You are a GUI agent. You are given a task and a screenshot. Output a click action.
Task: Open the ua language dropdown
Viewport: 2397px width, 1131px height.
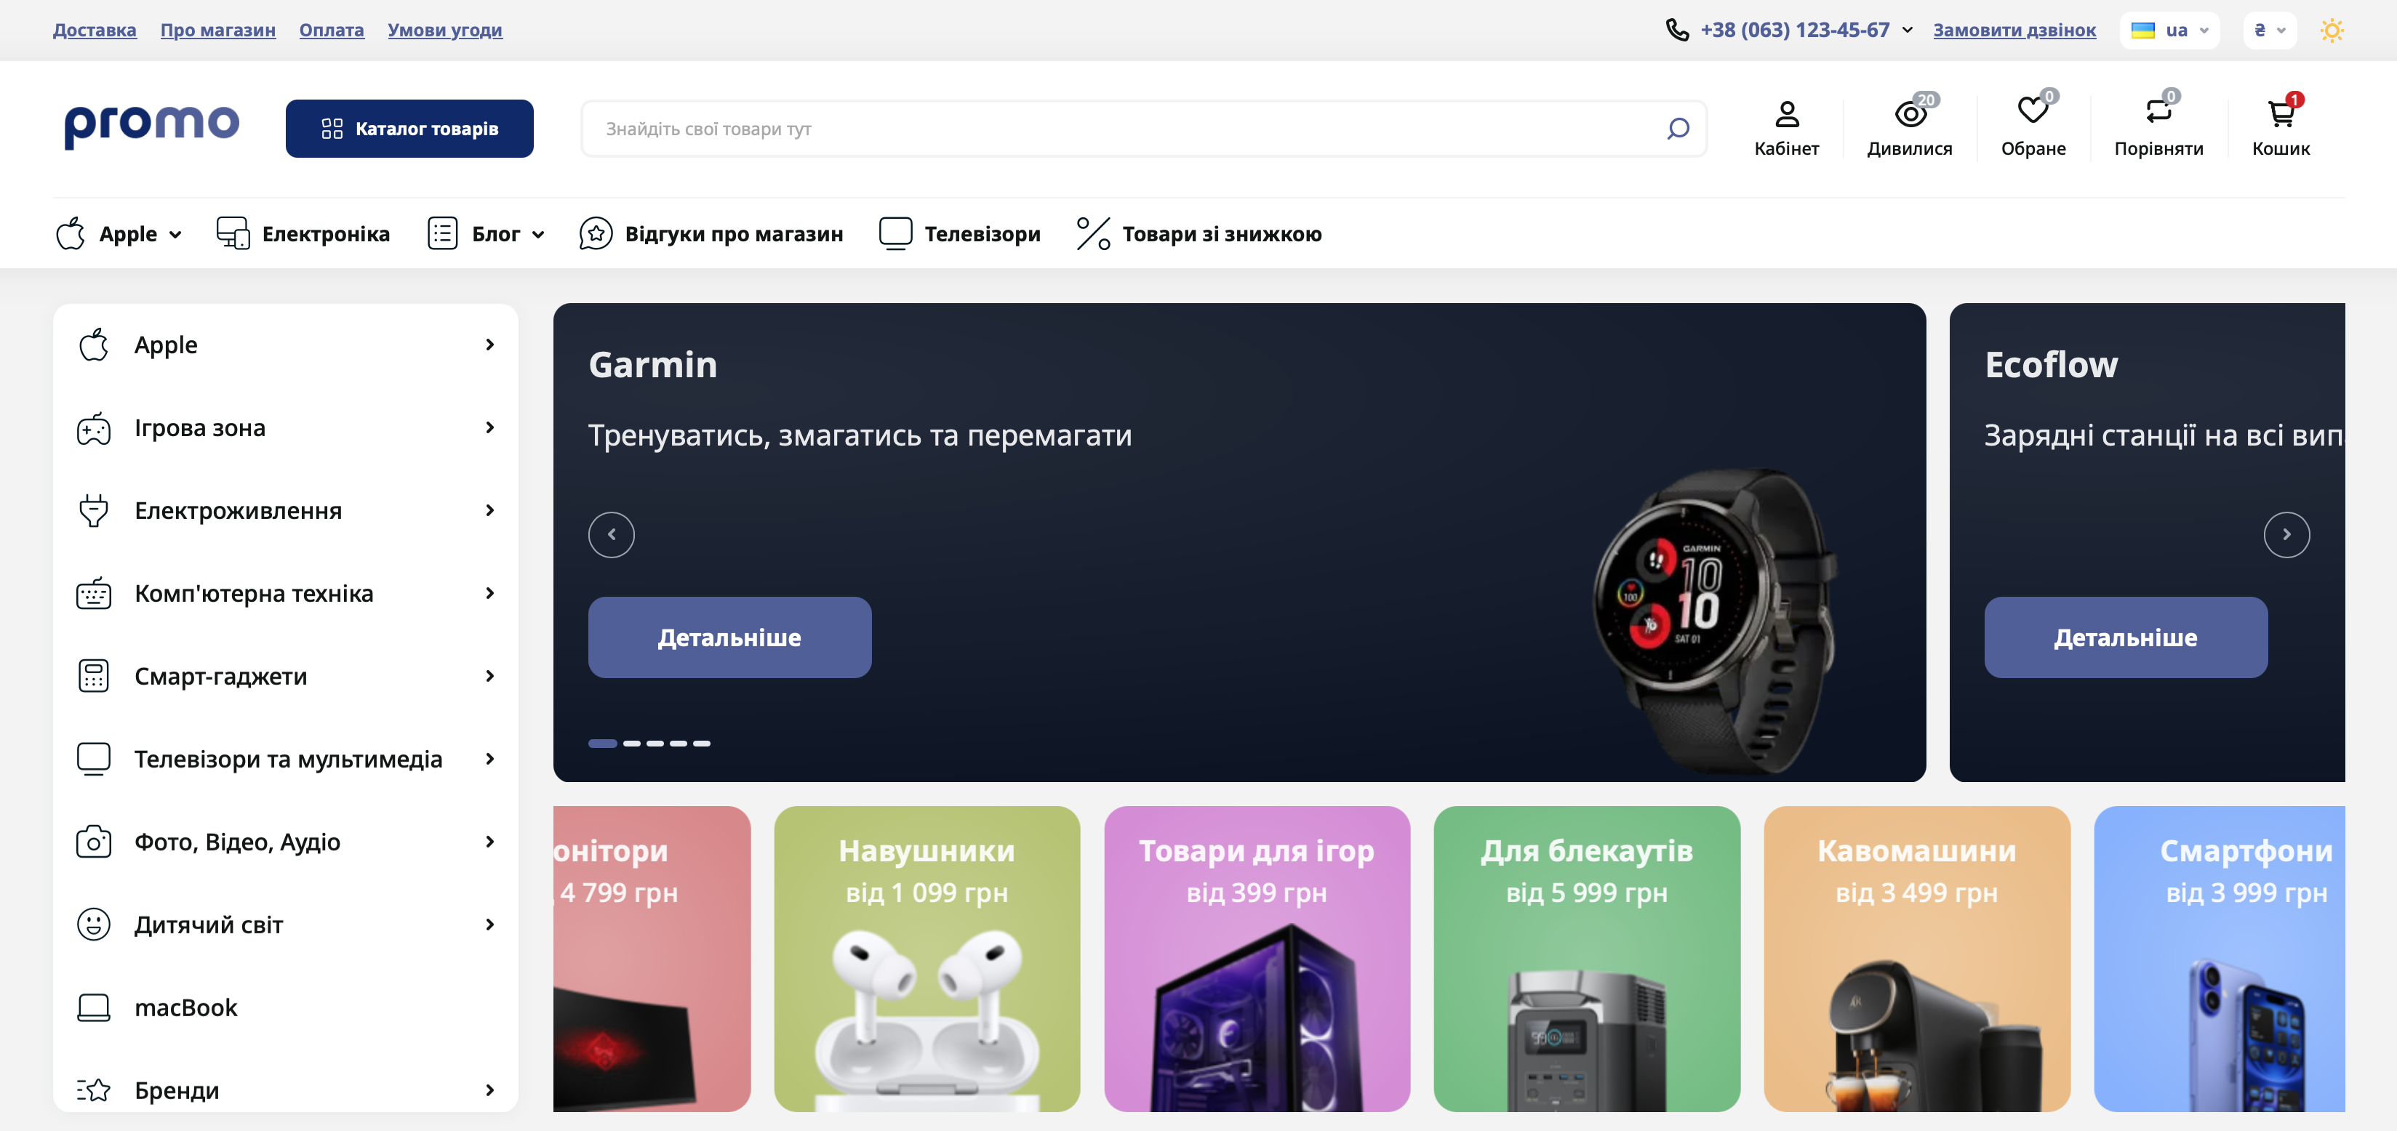[x=2169, y=31]
